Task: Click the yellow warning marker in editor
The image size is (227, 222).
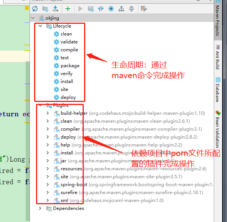Action: coord(27,8)
